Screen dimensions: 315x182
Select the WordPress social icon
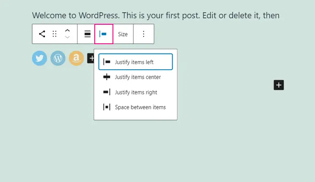click(58, 58)
